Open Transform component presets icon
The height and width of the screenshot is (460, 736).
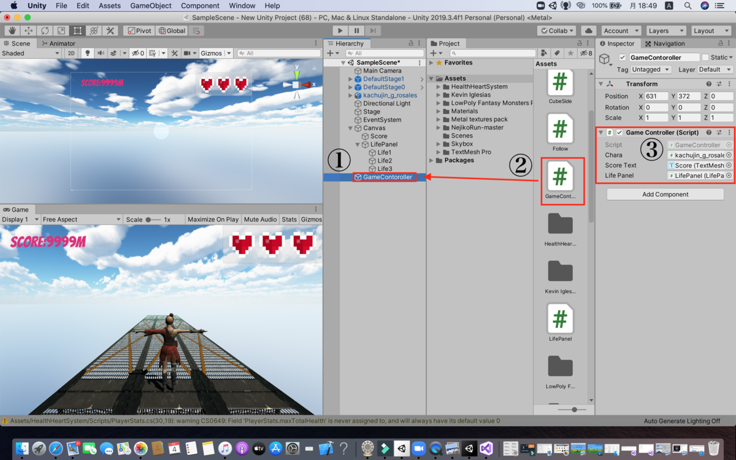pyautogui.click(x=719, y=84)
